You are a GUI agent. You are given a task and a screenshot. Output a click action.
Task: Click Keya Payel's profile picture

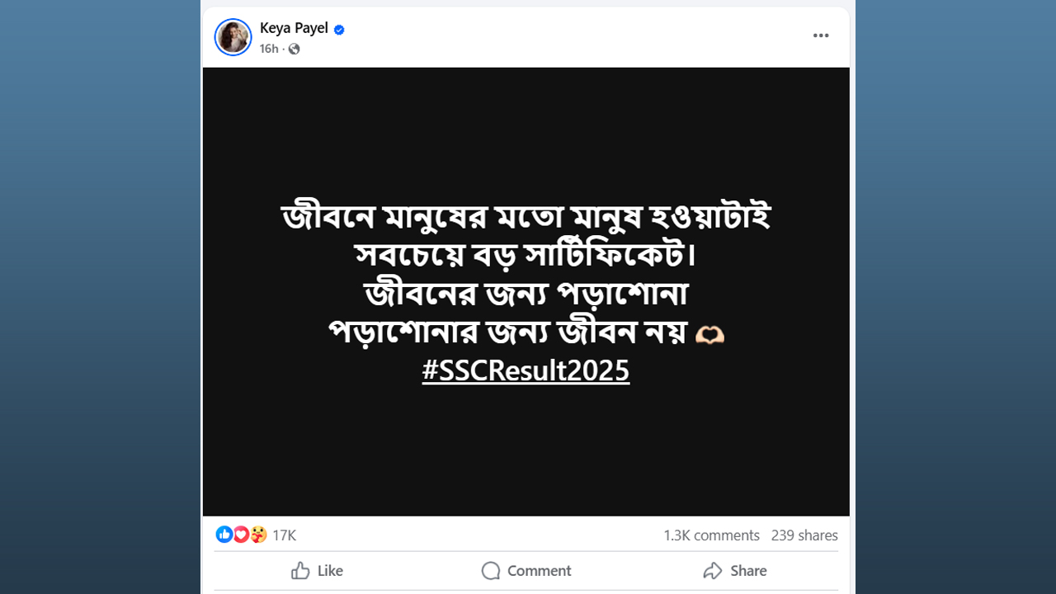233,37
